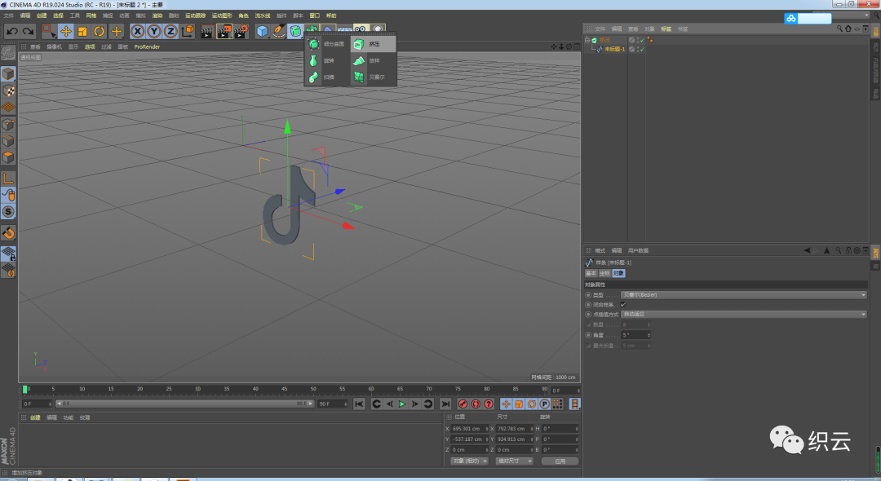Click the phong tag on 挤压 object
This screenshot has height=481, width=881.
coord(650,40)
